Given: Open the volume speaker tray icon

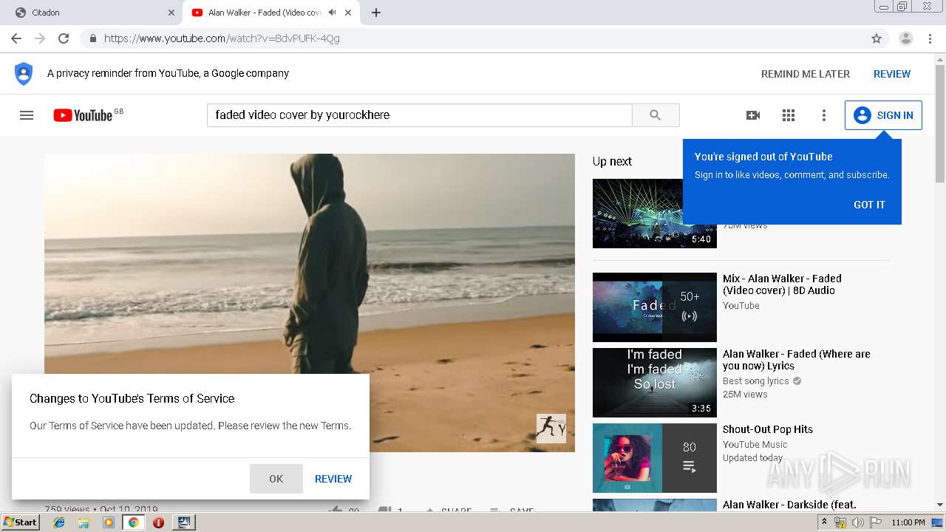Looking at the screenshot, I should (857, 522).
